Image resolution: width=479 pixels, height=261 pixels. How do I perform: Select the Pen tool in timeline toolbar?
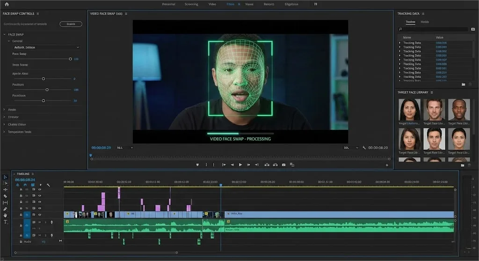click(6, 209)
